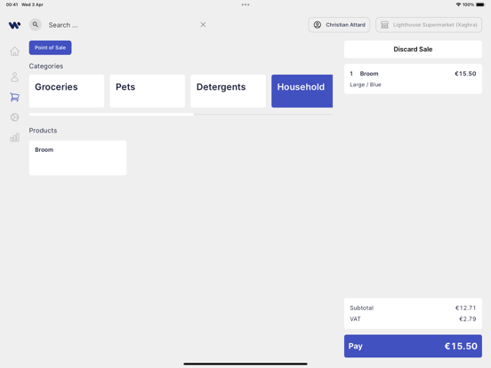This screenshot has width=491, height=368.
Task: Click the Wi-Fi status icon
Action: click(458, 4)
